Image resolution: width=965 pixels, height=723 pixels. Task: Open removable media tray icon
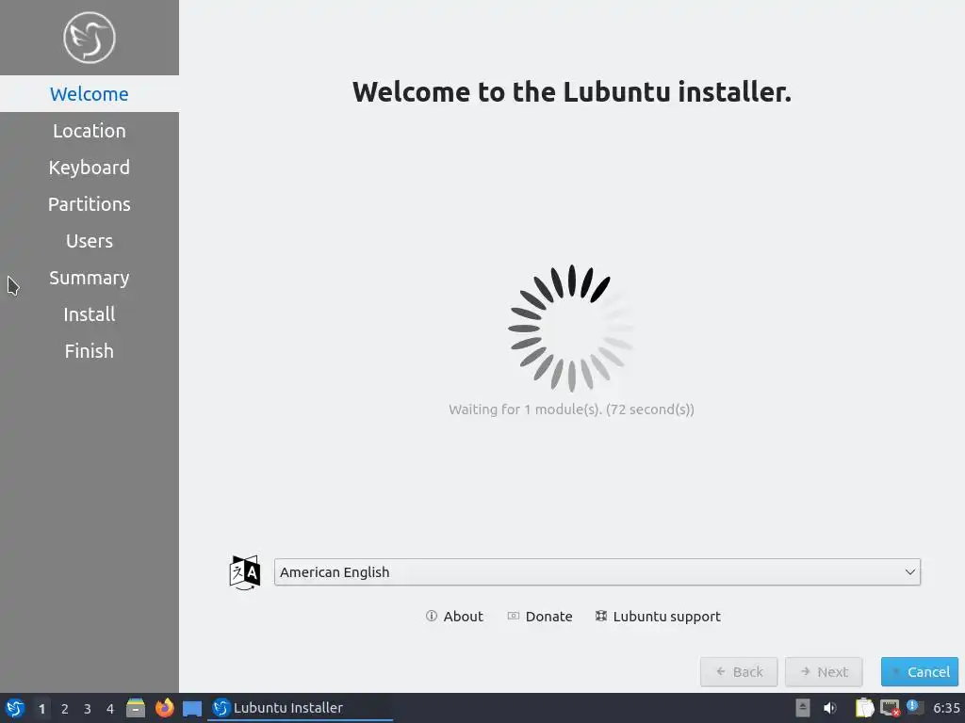802,708
